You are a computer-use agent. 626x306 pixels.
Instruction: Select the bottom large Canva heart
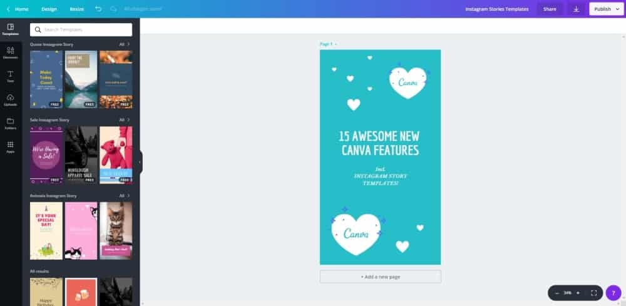click(356, 234)
